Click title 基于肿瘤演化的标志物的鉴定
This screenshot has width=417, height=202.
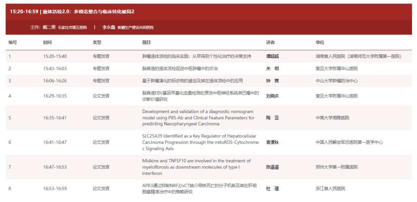(193, 81)
